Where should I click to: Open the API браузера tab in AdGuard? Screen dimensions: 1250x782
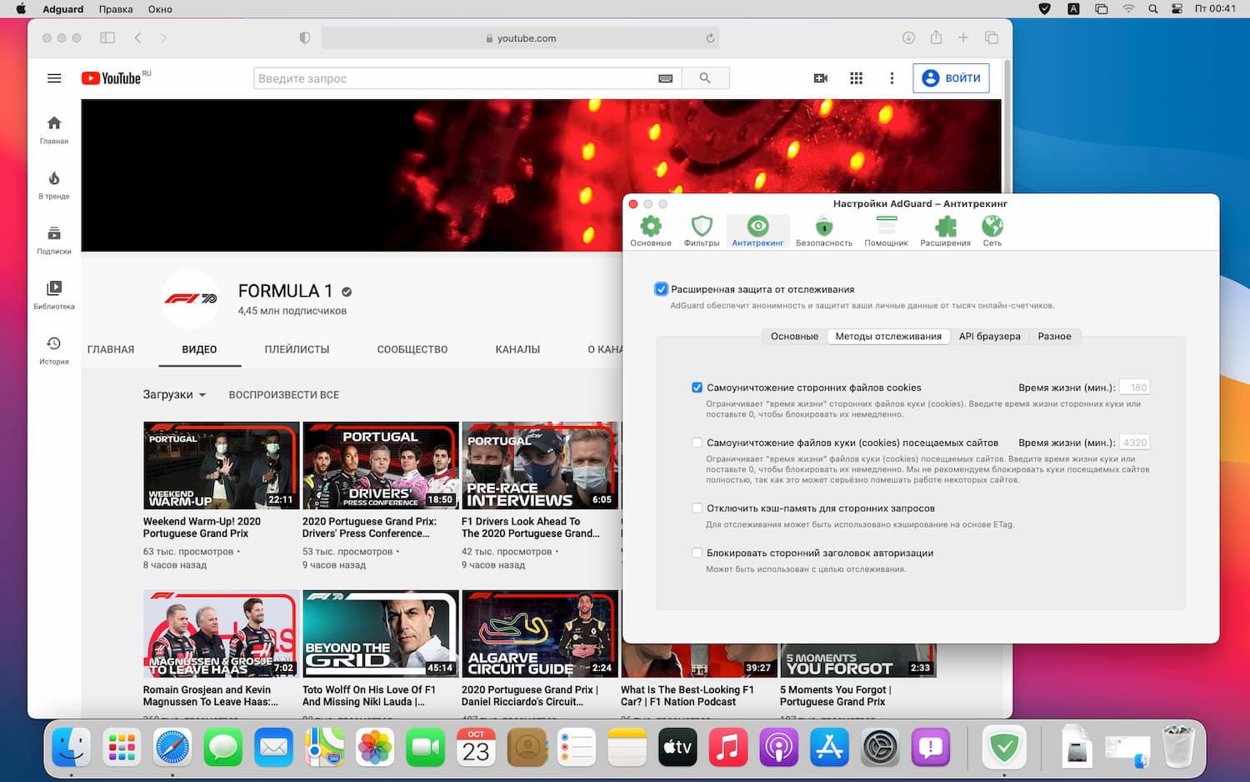(x=990, y=336)
